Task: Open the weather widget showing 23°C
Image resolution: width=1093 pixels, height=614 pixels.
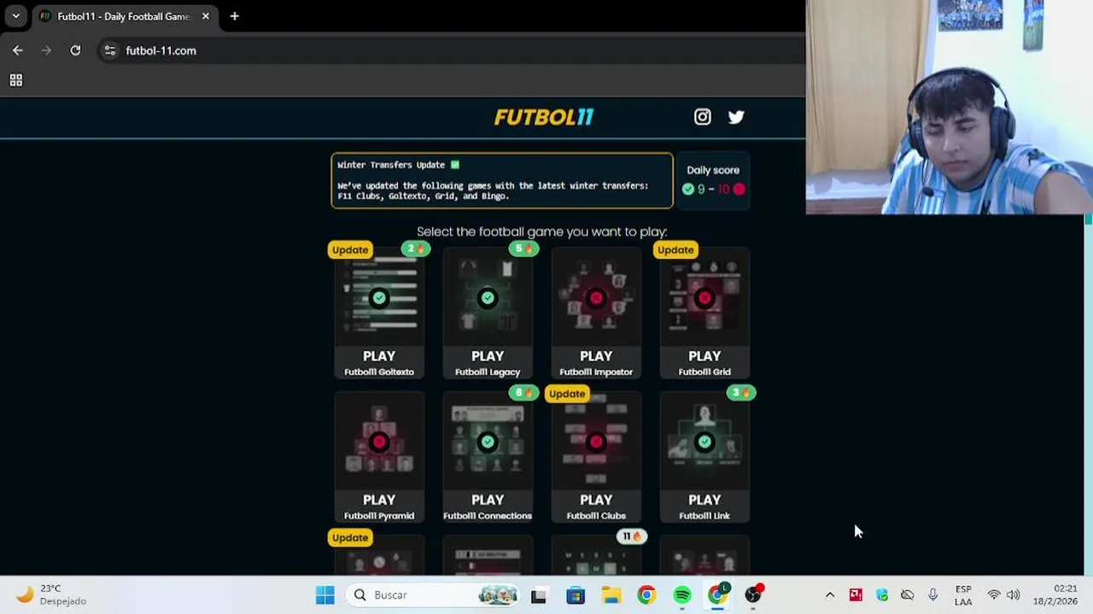Action: [x=51, y=595]
